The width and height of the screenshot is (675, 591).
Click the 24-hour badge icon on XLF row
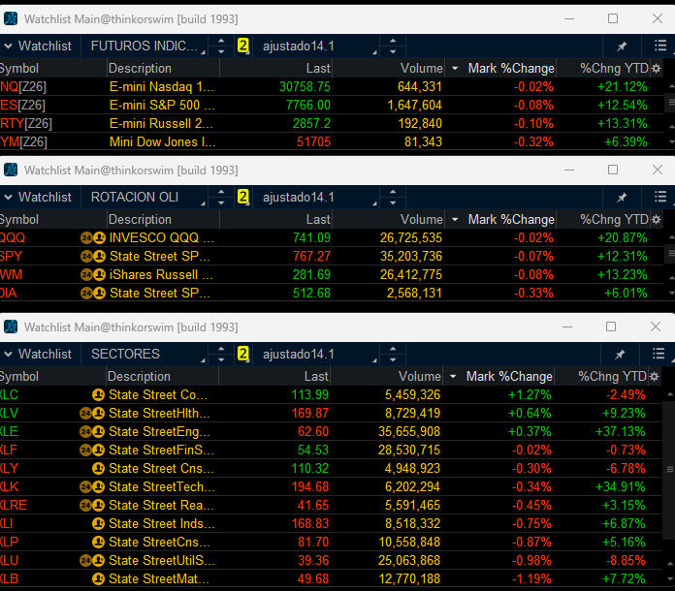(85, 451)
